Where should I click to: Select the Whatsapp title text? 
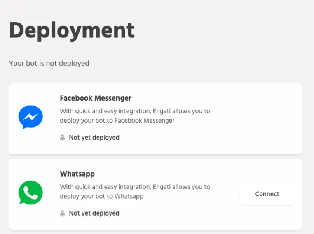(77, 174)
